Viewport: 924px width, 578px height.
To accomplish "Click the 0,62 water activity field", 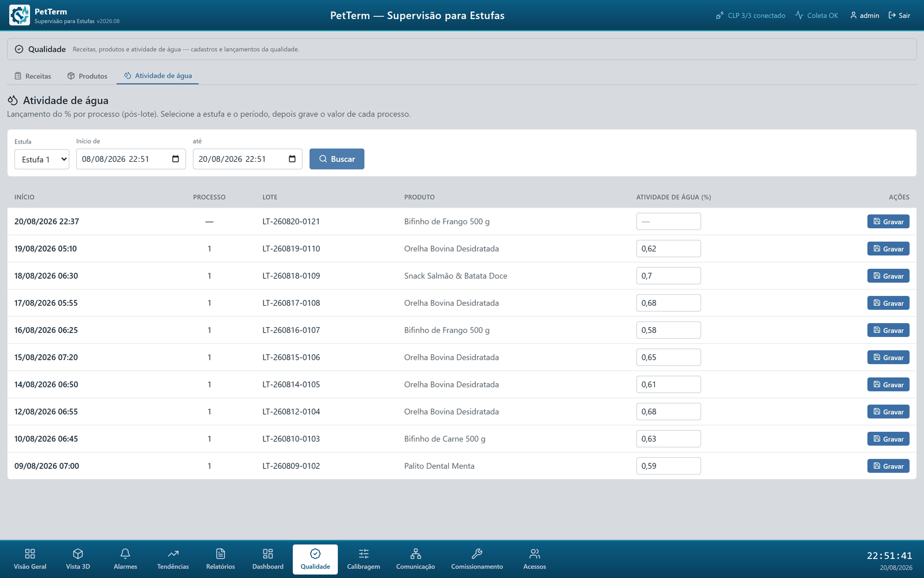I will (669, 249).
